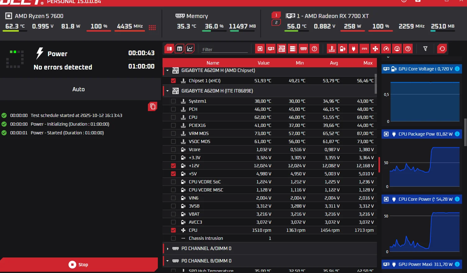This screenshot has width=467, height=273.
Task: Check the VRM MOS temperature sensor
Action: pyautogui.click(x=173, y=133)
